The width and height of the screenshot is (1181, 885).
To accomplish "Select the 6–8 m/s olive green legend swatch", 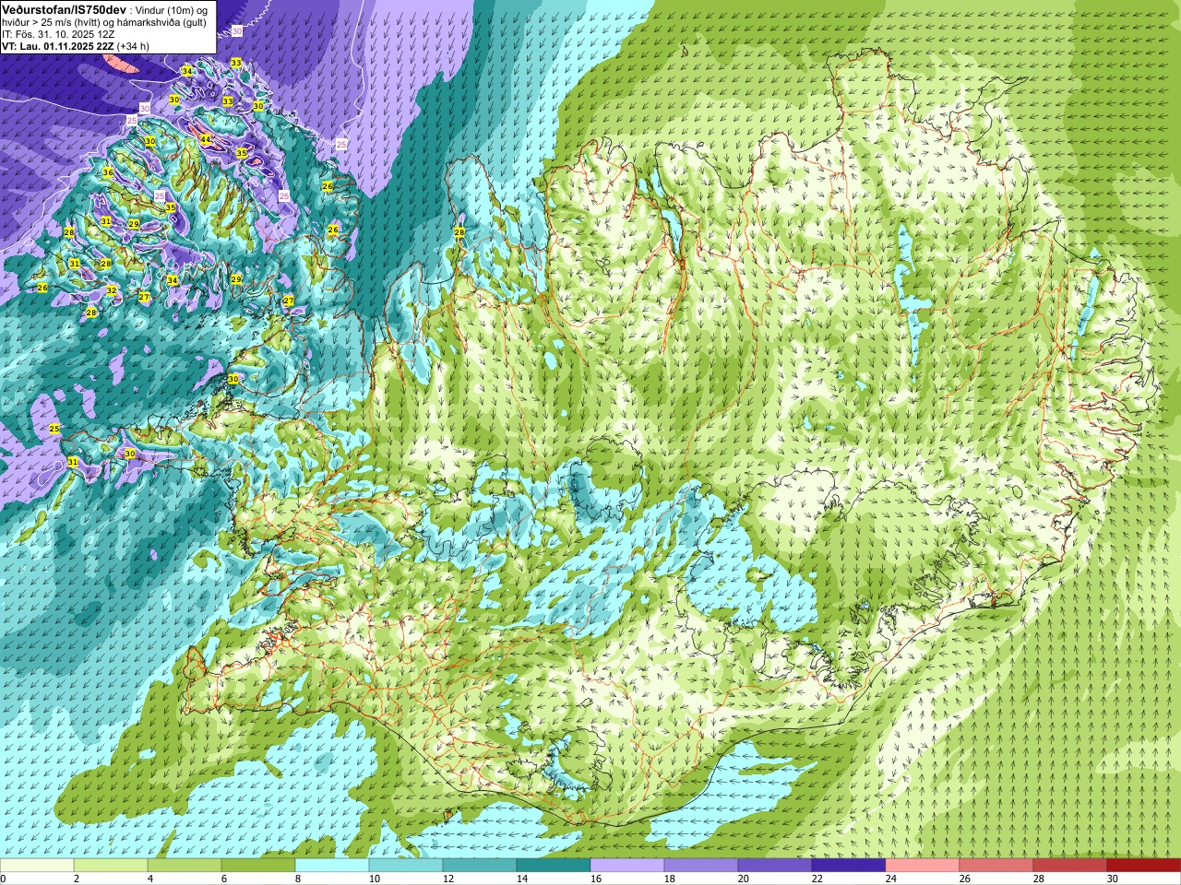I will coord(258,866).
